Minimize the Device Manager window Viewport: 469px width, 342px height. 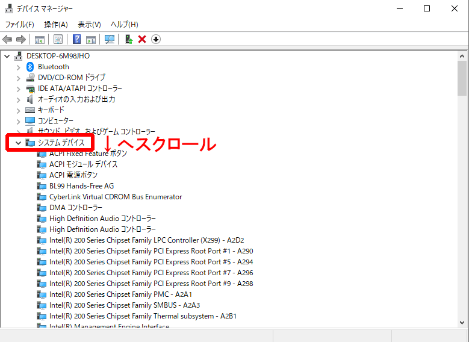pos(400,8)
